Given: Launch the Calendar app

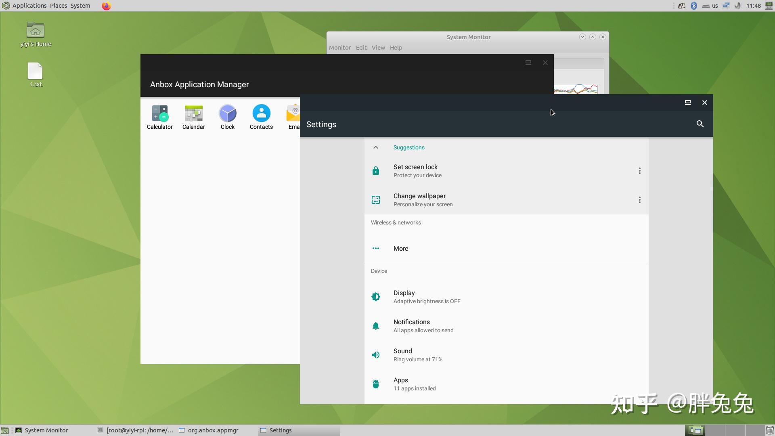Looking at the screenshot, I should coord(193,117).
